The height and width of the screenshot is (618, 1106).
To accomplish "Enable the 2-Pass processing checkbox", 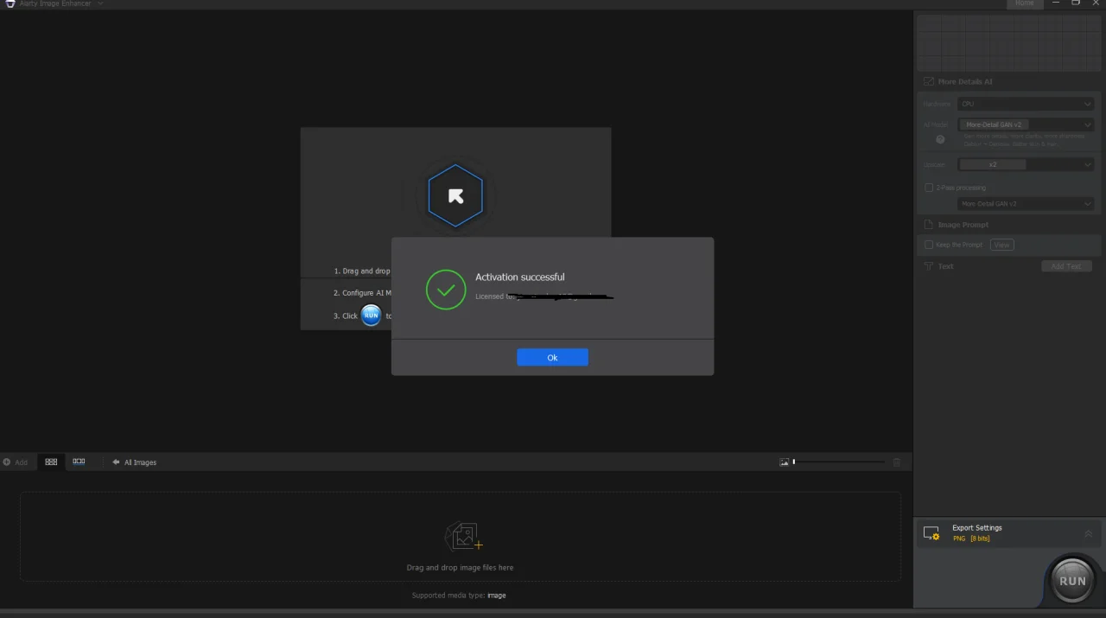I will click(x=929, y=188).
